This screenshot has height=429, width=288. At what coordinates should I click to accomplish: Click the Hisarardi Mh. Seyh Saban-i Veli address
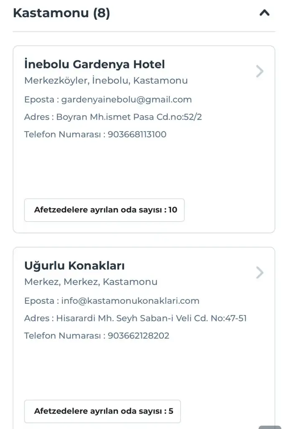(x=151, y=318)
